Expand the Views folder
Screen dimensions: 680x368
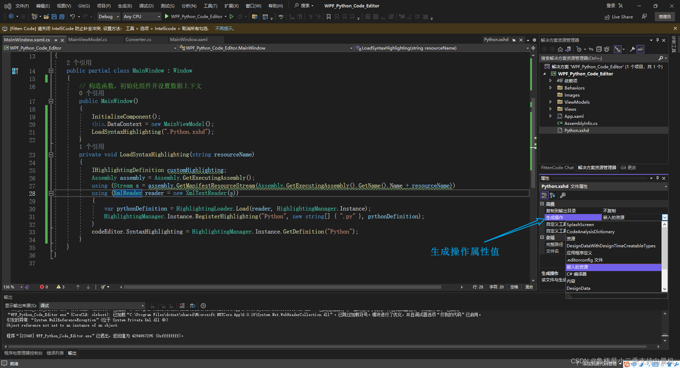[550, 109]
